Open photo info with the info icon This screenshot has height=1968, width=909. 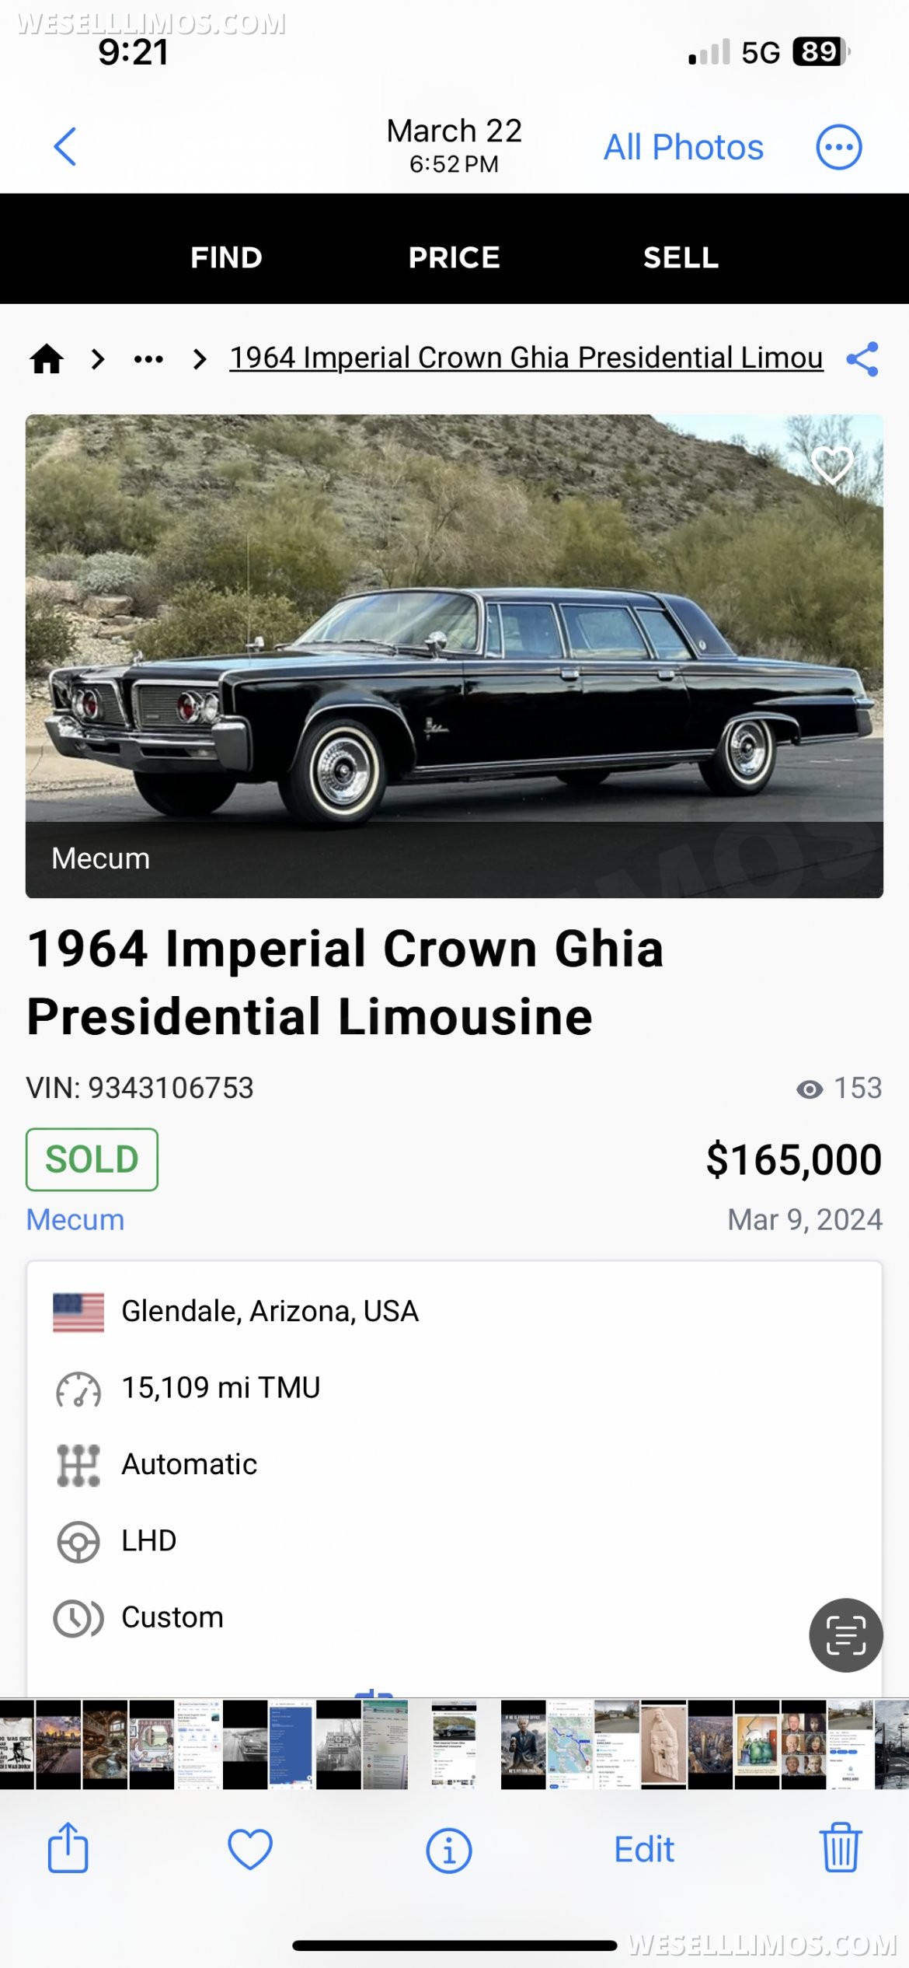click(x=449, y=1850)
